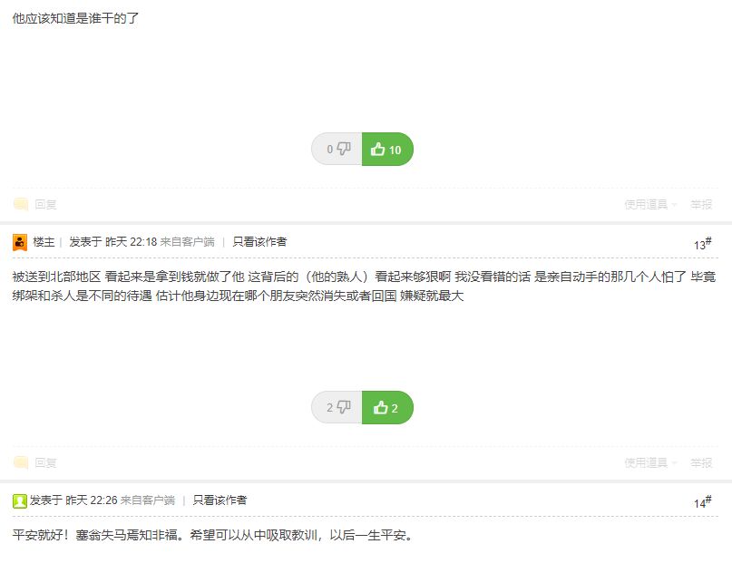Click orange 楼主 user badge icon
This screenshot has width=732, height=573.
point(20,242)
